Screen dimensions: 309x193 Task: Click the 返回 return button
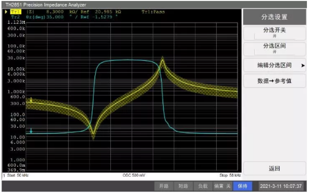pos(275,168)
